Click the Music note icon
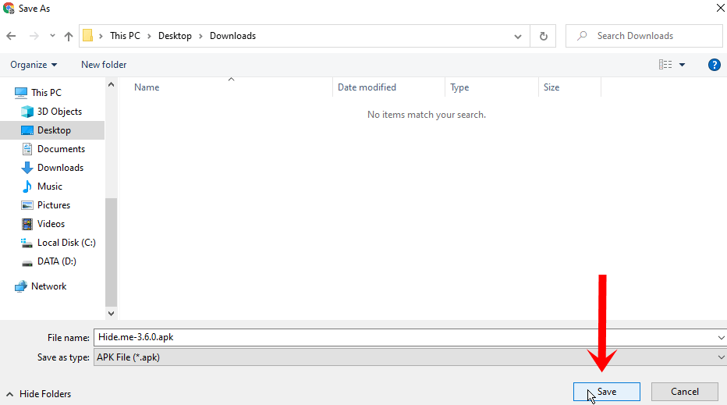Screen dimensions: 727x405 27,187
